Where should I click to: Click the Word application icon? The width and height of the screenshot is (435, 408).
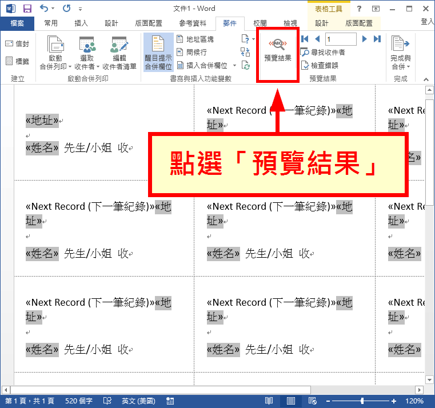10,9
